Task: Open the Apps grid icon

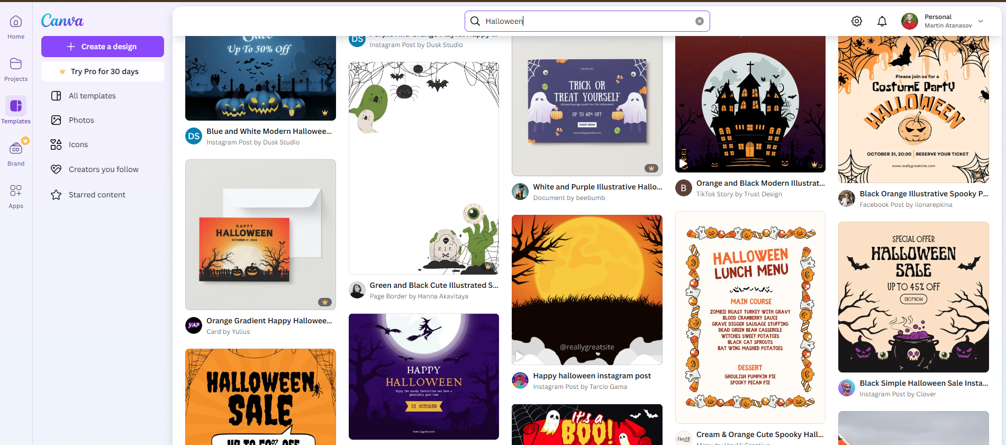Action: coord(16,191)
